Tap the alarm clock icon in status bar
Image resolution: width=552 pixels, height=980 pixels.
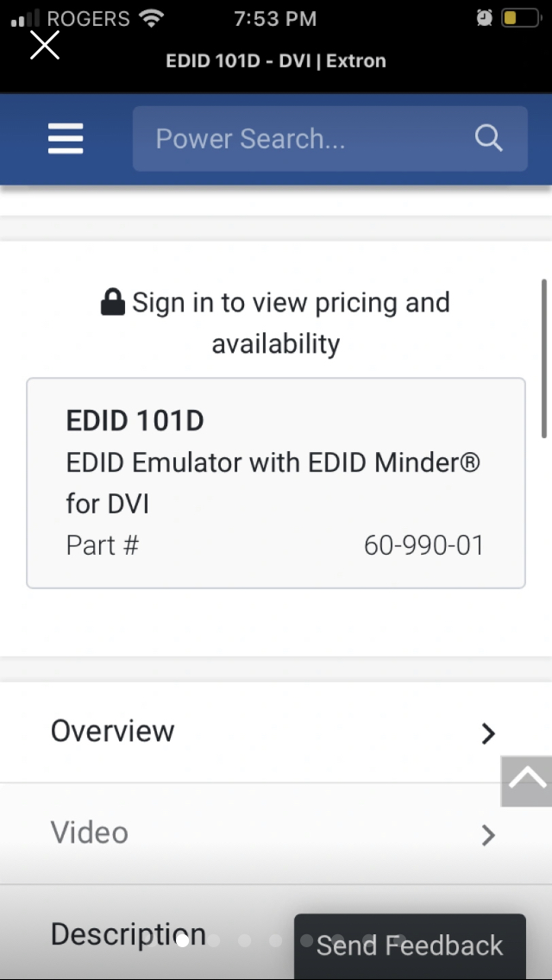coord(484,17)
